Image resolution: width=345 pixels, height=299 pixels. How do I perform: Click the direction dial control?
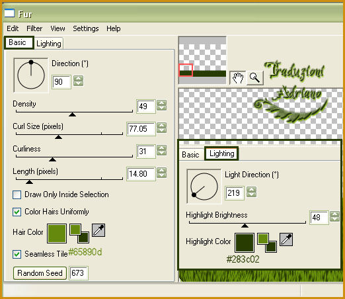pyautogui.click(x=31, y=75)
